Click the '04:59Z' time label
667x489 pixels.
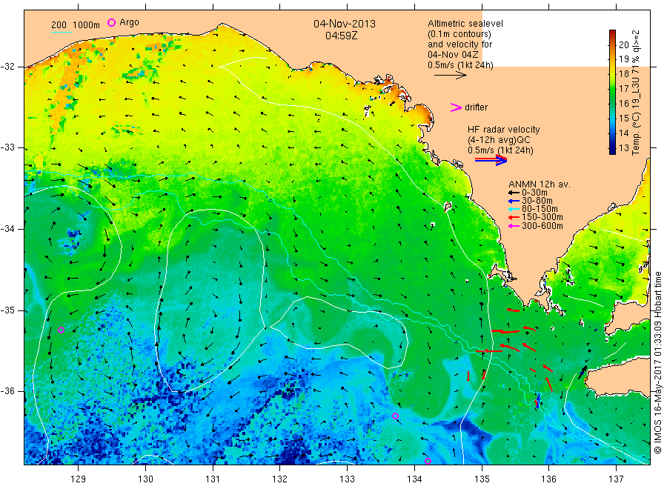(341, 36)
